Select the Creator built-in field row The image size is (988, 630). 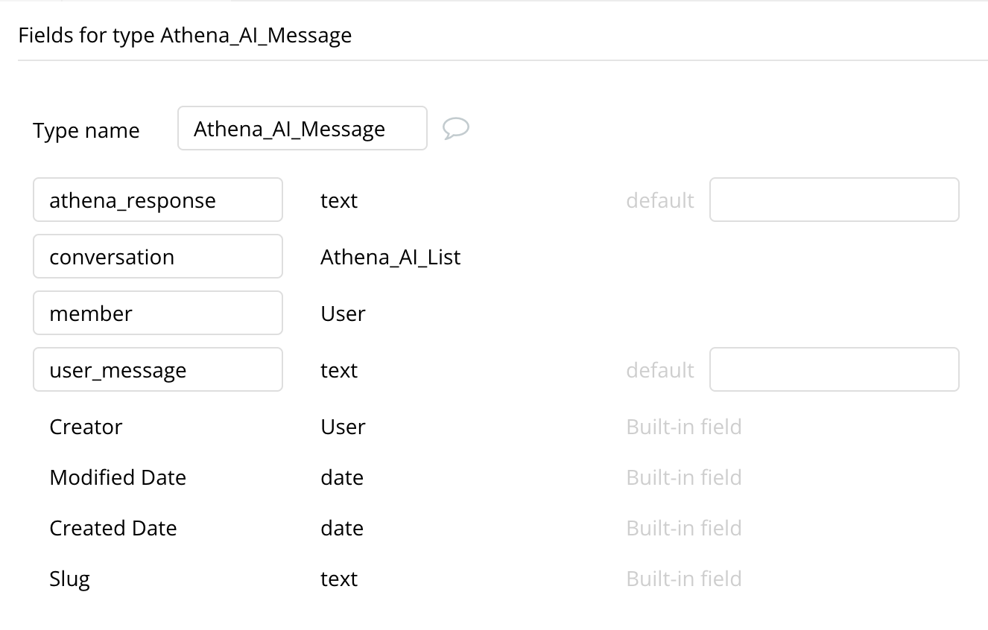[x=86, y=427]
